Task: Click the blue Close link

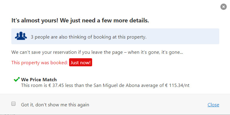Action: (213, 105)
